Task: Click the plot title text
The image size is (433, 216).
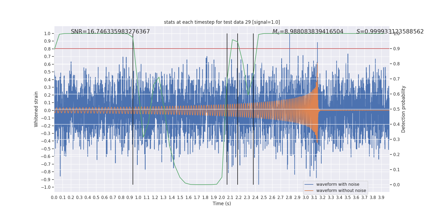Action: (x=222, y=22)
